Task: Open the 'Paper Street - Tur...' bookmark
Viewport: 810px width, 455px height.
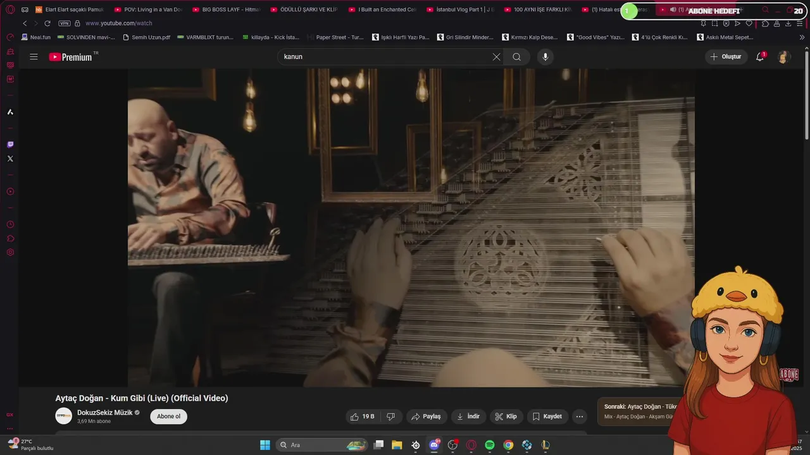Action: click(335, 37)
